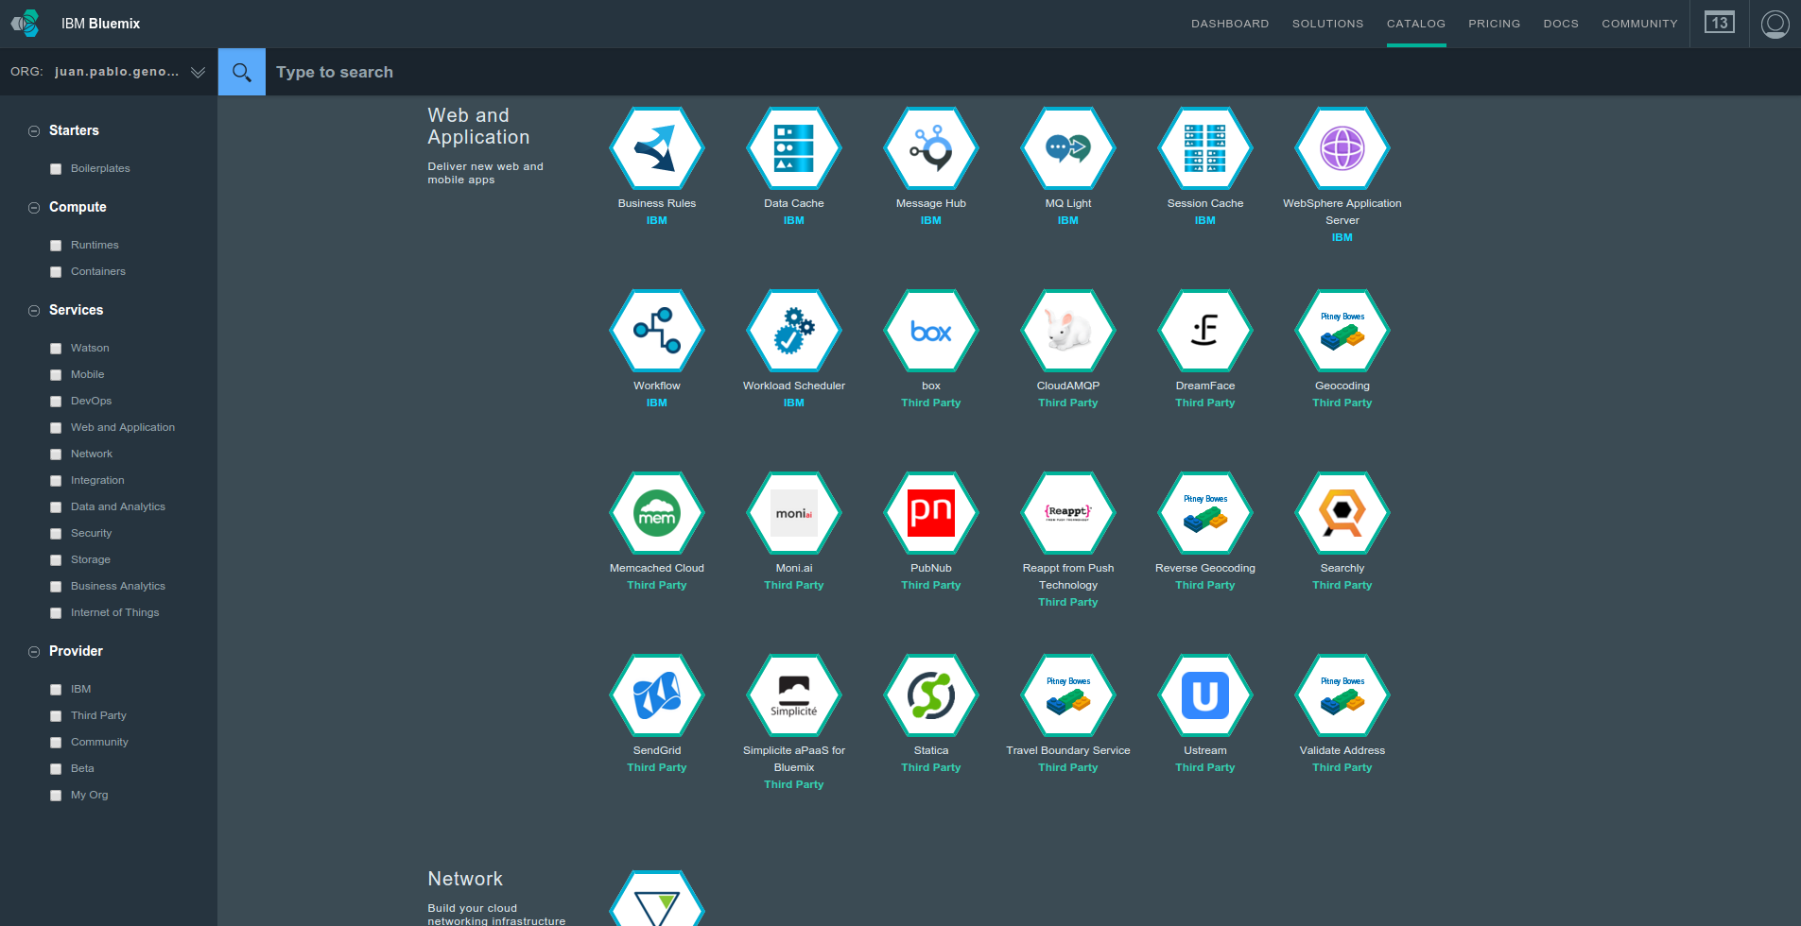Switch to the CATALOG tab
This screenshot has width=1801, height=926.
click(x=1416, y=24)
